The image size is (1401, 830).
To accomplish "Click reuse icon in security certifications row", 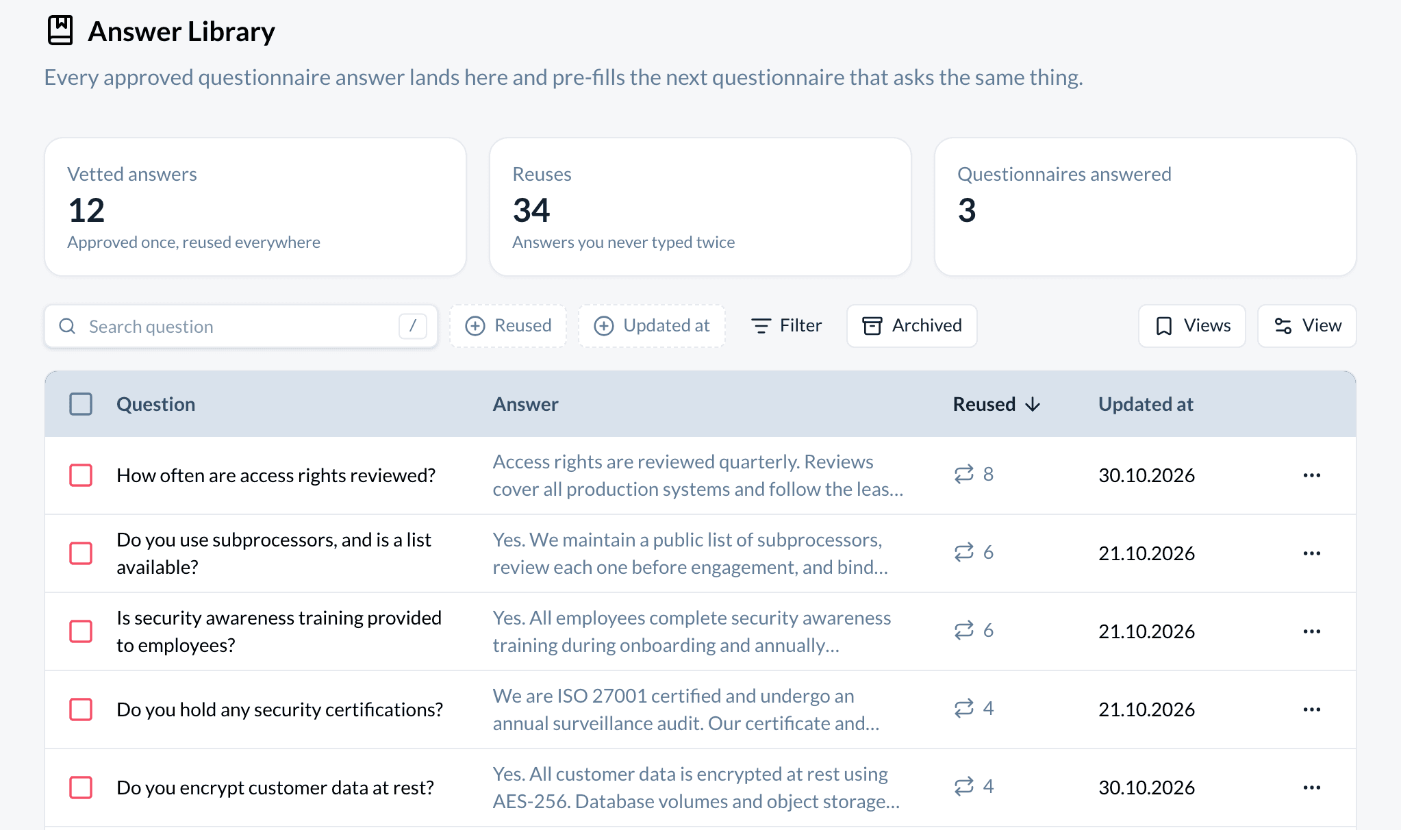I will coord(964,708).
